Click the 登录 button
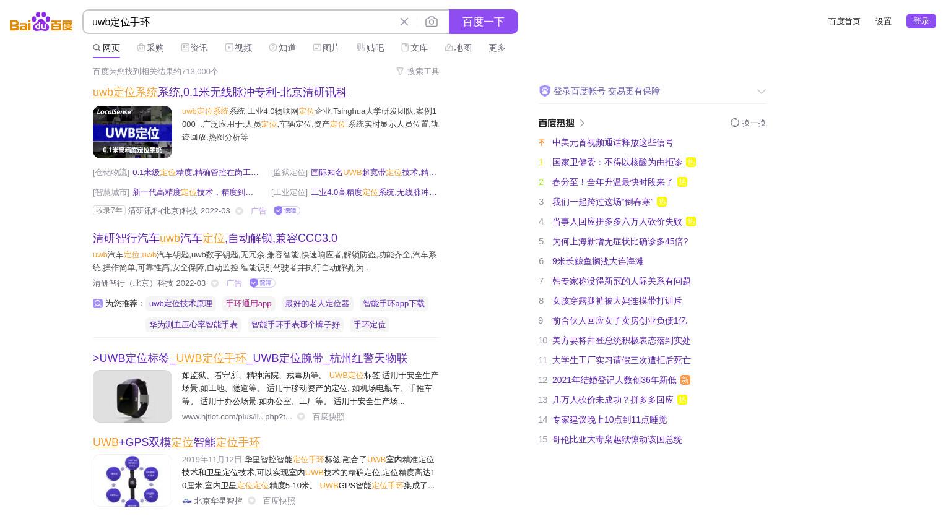This screenshot has width=951, height=516. pyautogui.click(x=921, y=21)
